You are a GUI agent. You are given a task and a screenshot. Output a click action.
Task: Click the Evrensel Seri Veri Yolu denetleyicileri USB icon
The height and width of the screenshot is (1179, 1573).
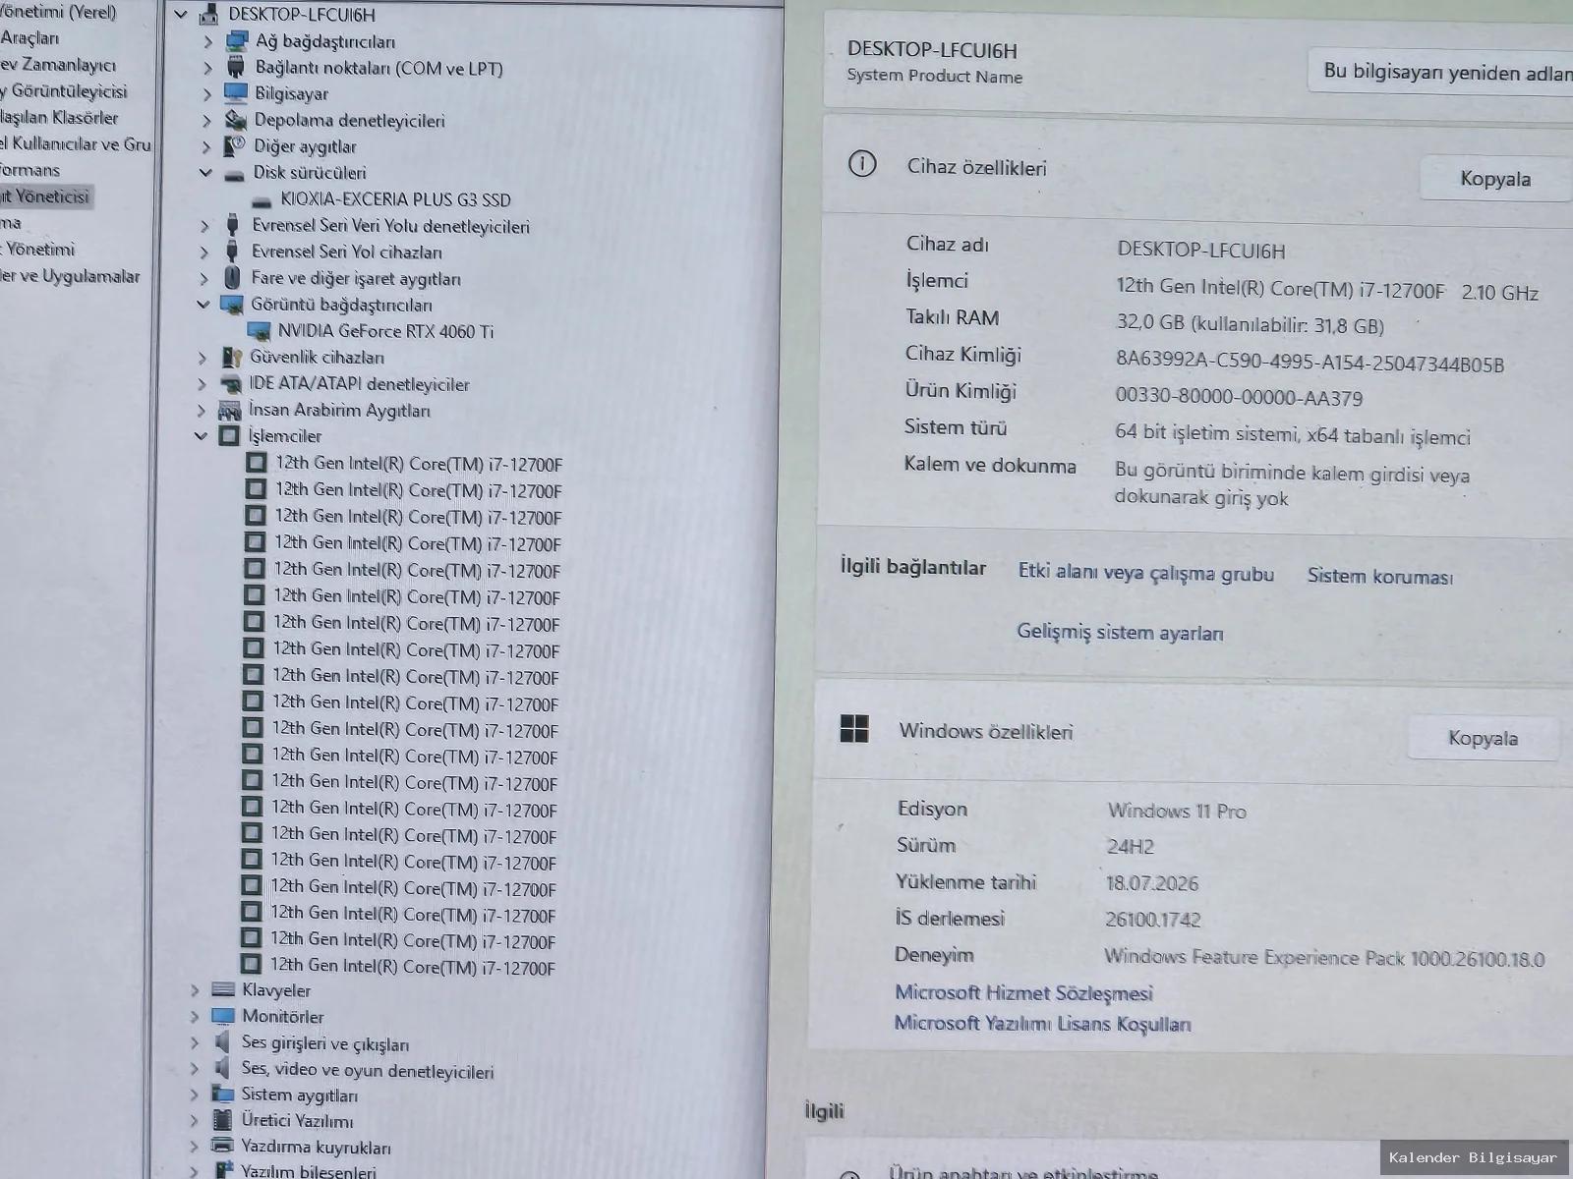(x=232, y=226)
